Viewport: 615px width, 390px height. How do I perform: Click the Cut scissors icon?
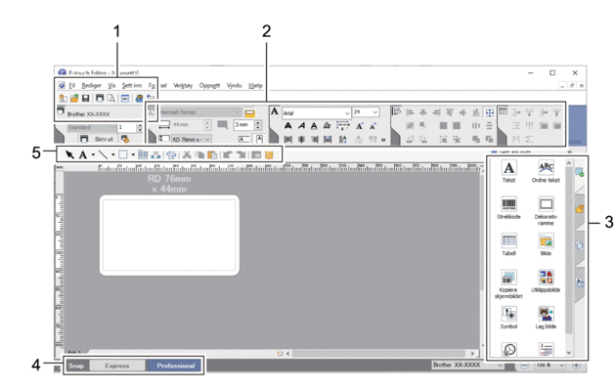pos(187,154)
